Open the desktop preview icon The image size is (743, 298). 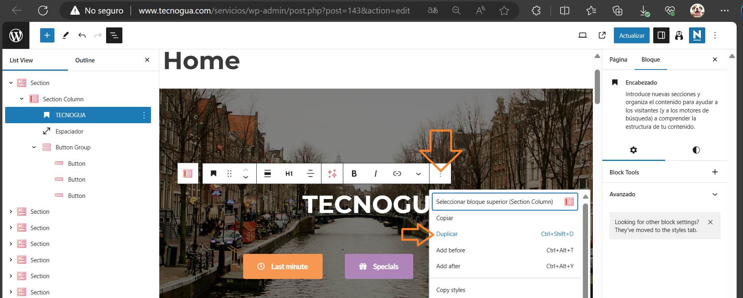[582, 35]
